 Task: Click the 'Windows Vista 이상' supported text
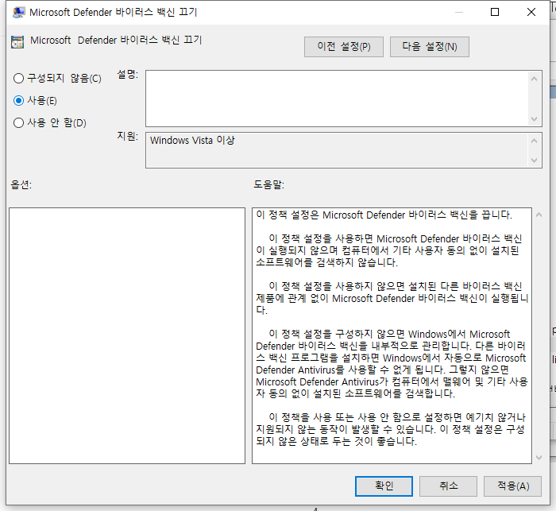tap(192, 140)
